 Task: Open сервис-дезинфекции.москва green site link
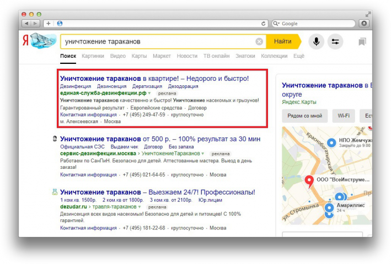point(98,153)
